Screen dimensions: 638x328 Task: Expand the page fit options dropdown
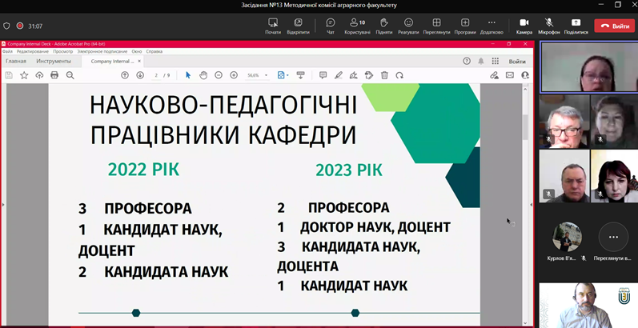[x=283, y=74]
